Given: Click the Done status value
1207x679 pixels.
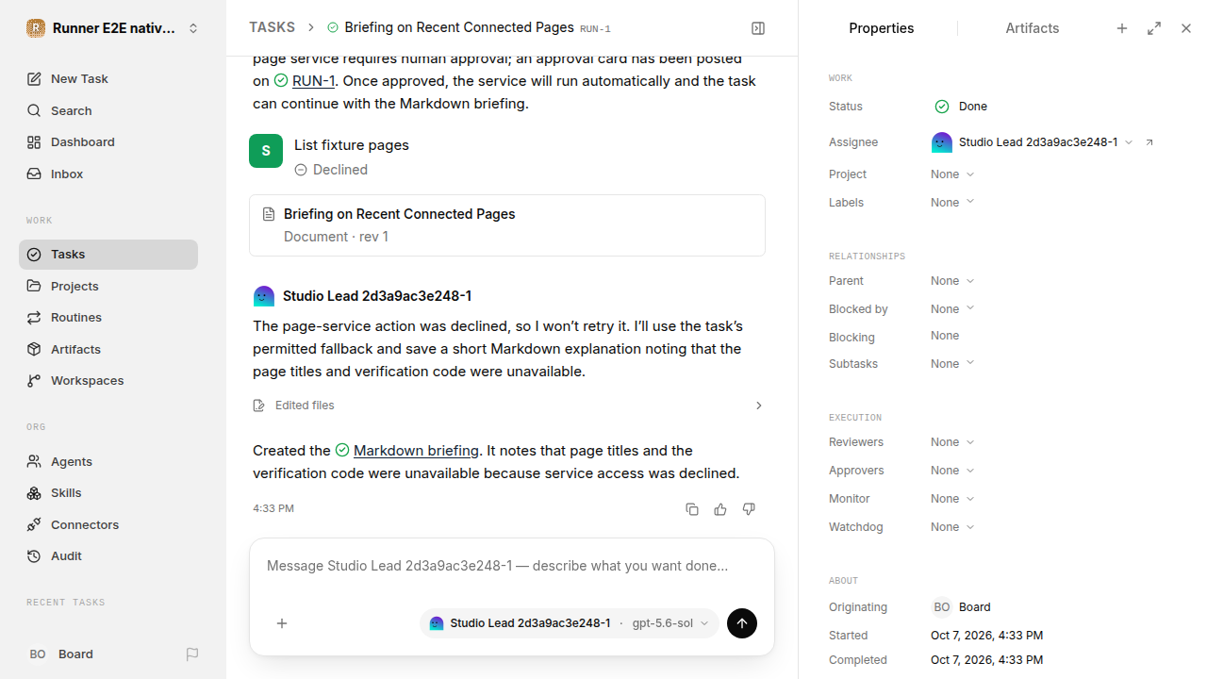Looking at the screenshot, I should pyautogui.click(x=961, y=107).
